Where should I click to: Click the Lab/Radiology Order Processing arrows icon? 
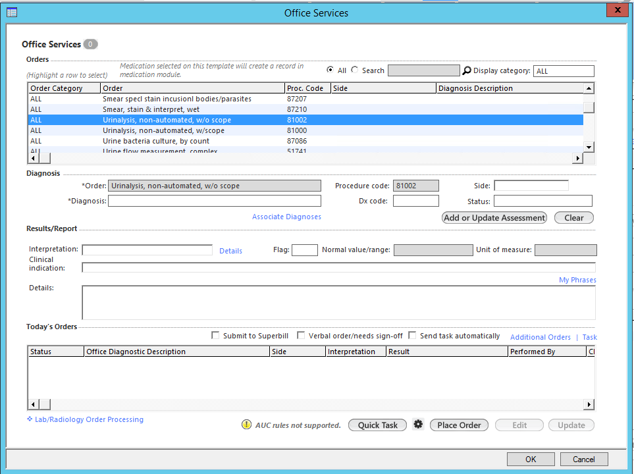point(30,419)
